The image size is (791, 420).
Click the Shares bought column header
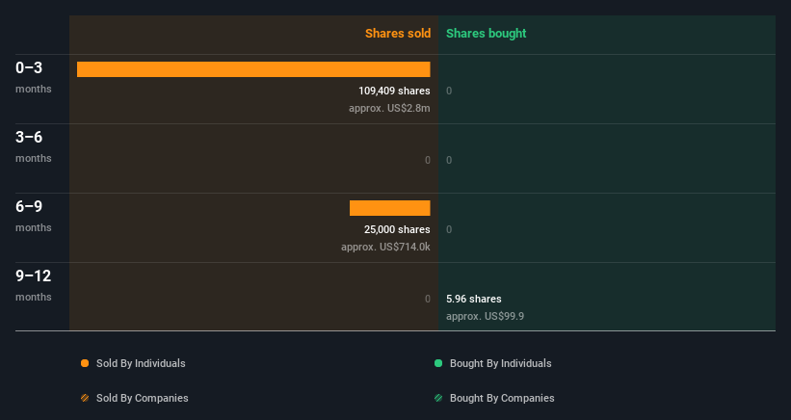486,34
